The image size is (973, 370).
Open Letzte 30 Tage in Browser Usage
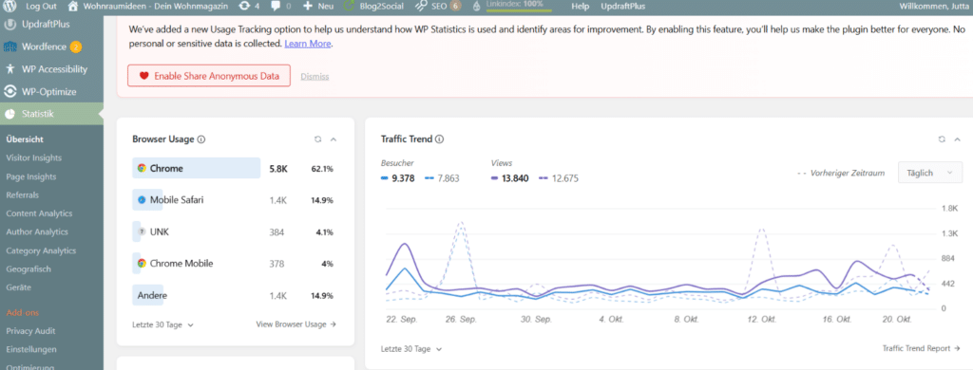coord(163,324)
